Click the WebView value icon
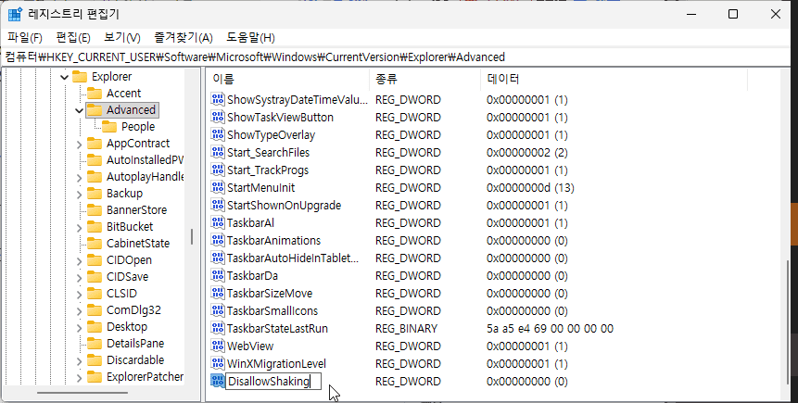The width and height of the screenshot is (798, 403). point(218,346)
